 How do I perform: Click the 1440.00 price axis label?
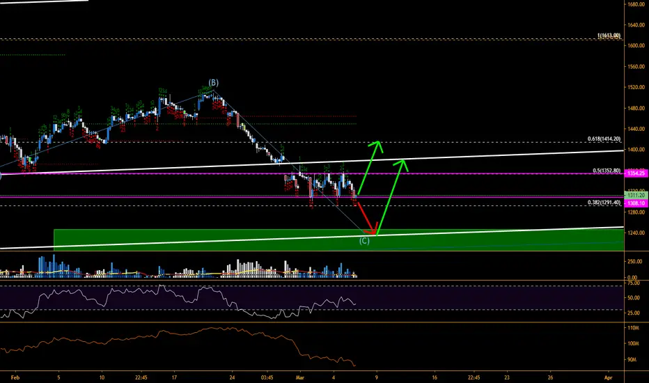click(x=636, y=130)
